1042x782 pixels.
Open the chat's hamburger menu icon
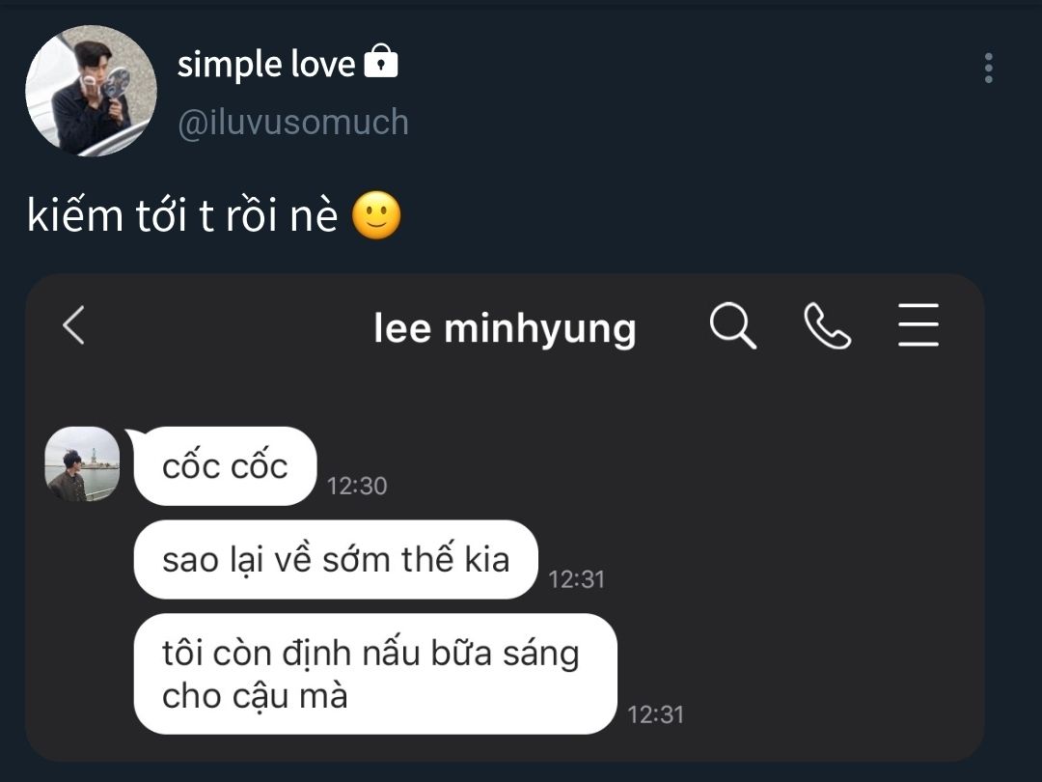(x=918, y=325)
